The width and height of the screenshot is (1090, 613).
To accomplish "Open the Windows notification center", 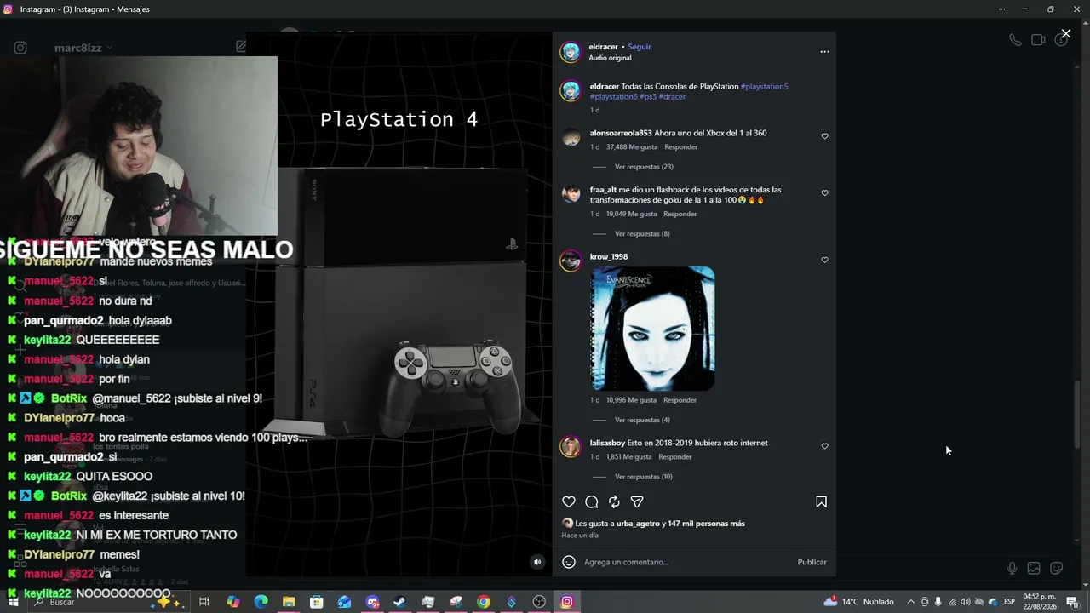I will pos(1072,602).
